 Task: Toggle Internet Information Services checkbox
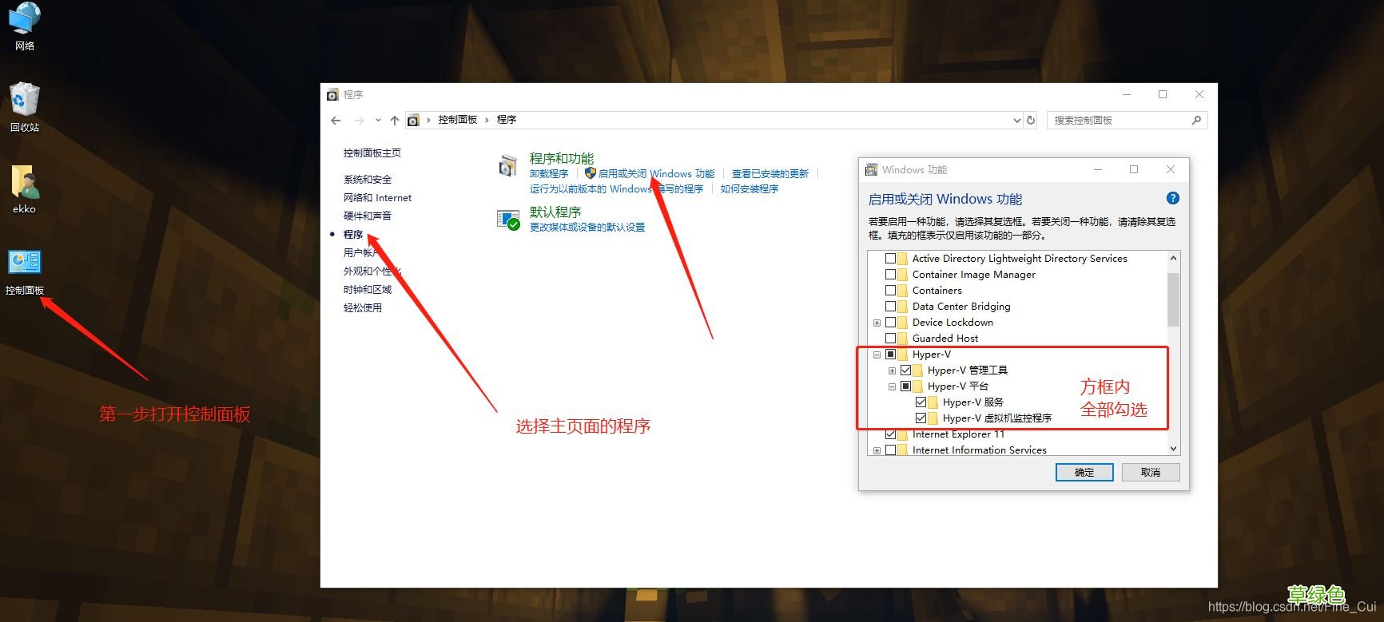[890, 450]
